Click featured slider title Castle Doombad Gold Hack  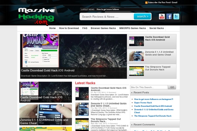point(48,70)
